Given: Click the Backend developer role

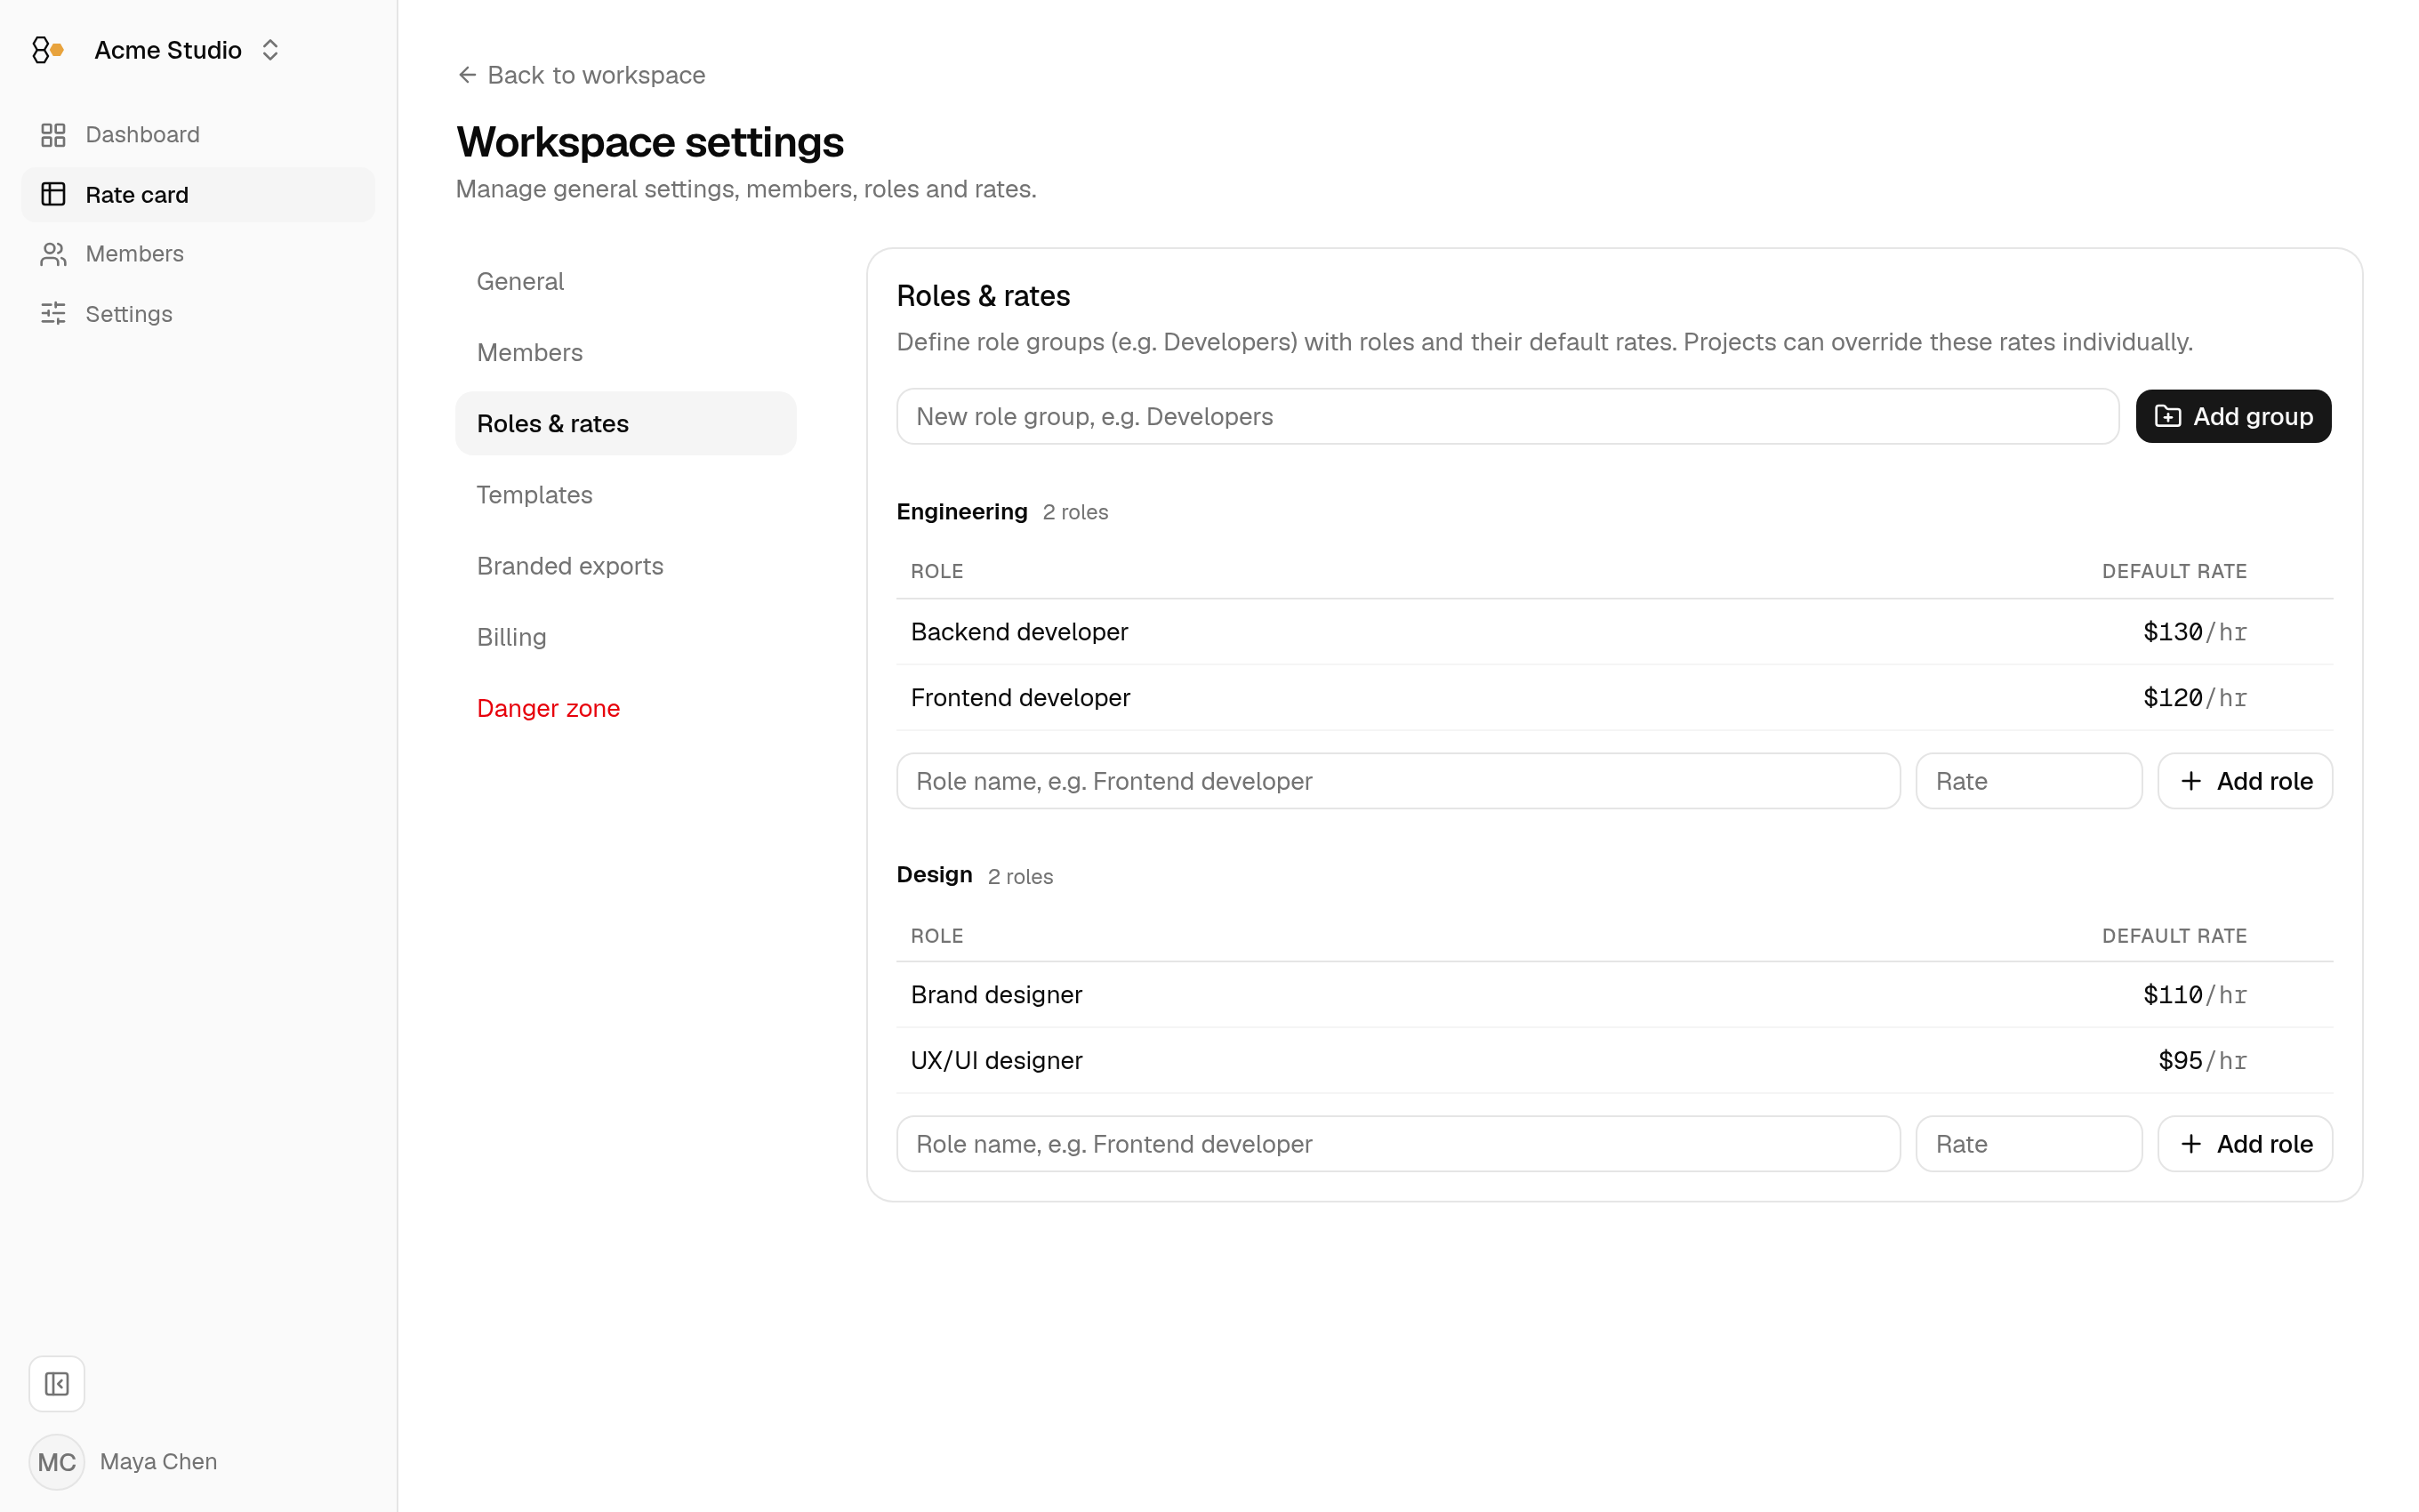Looking at the screenshot, I should point(1018,632).
